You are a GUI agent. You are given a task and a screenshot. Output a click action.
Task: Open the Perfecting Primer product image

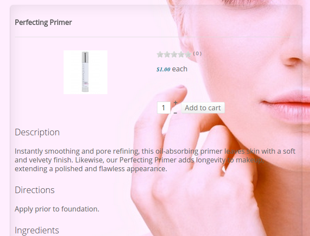point(86,72)
